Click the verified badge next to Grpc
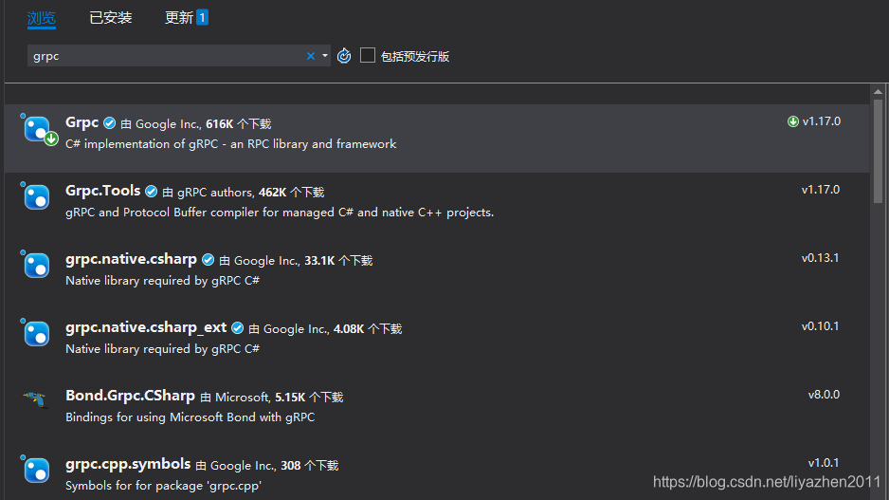889x500 pixels. [109, 123]
